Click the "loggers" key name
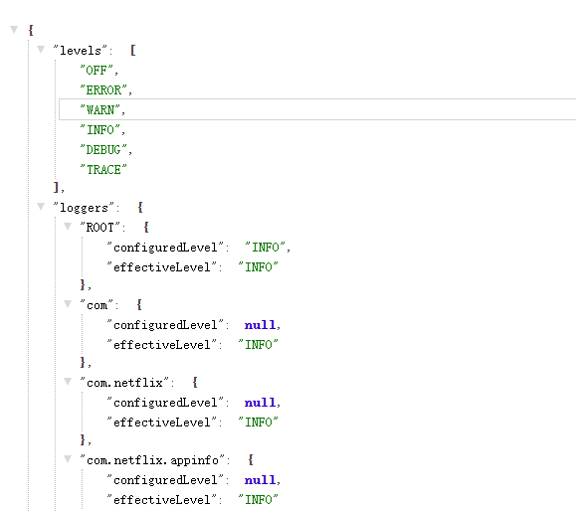This screenshot has height=511, width=576. pos(84,208)
